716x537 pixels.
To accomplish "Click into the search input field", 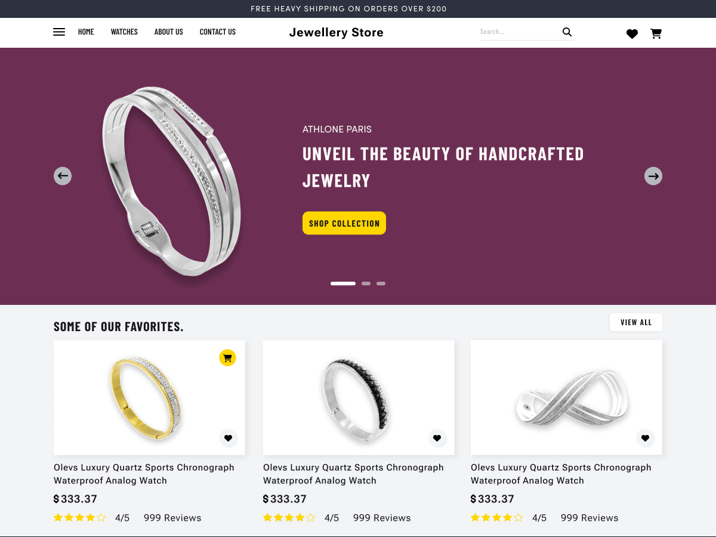I will point(516,32).
